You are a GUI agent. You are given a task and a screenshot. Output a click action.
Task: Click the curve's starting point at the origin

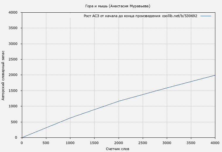[22, 137]
